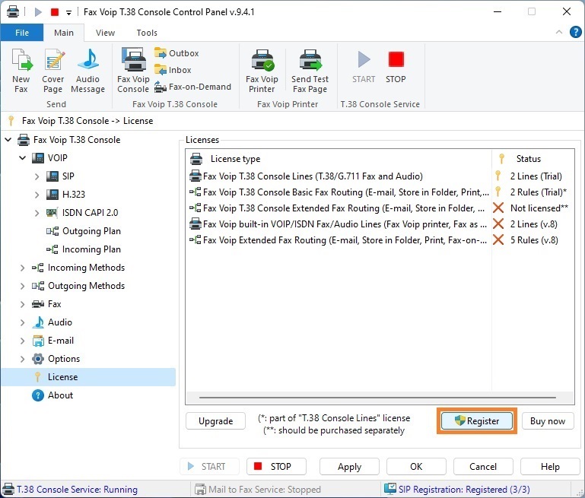
Task: Expand the Options tree node
Action: coord(22,359)
